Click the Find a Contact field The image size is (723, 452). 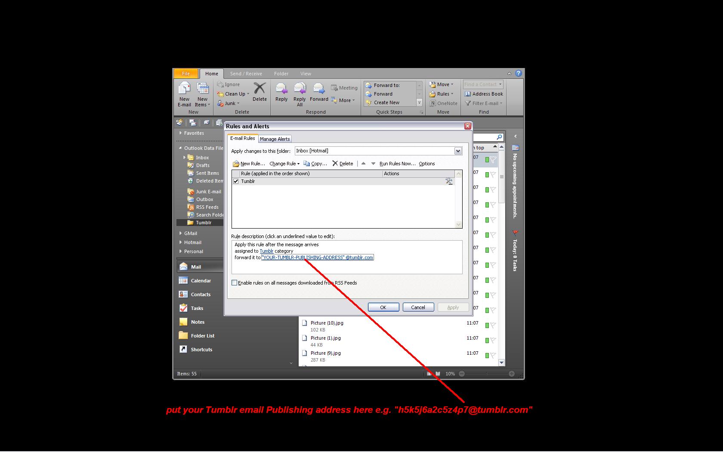[483, 84]
